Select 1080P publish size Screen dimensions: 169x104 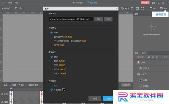coord(52,69)
